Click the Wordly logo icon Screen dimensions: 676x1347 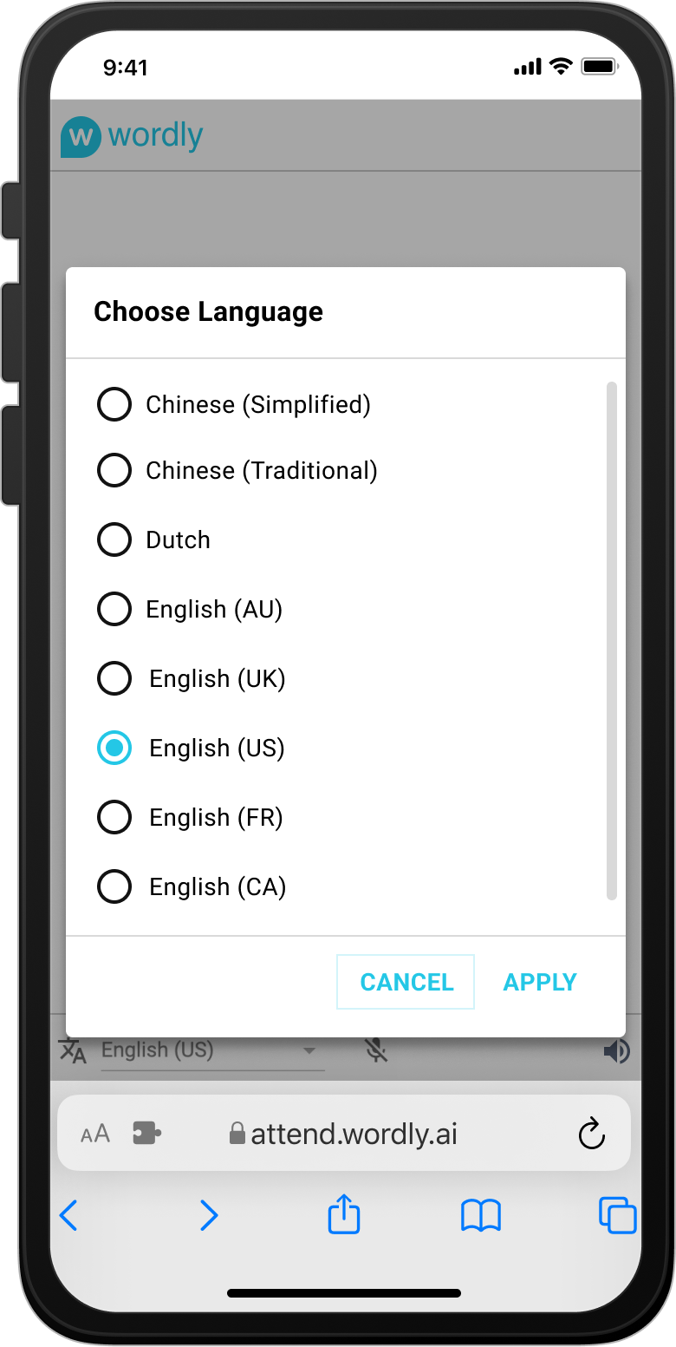pyautogui.click(x=81, y=135)
